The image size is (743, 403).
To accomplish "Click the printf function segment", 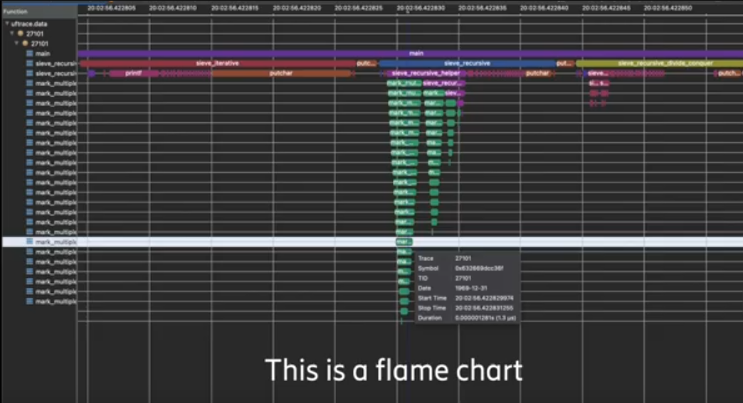I will click(x=132, y=73).
